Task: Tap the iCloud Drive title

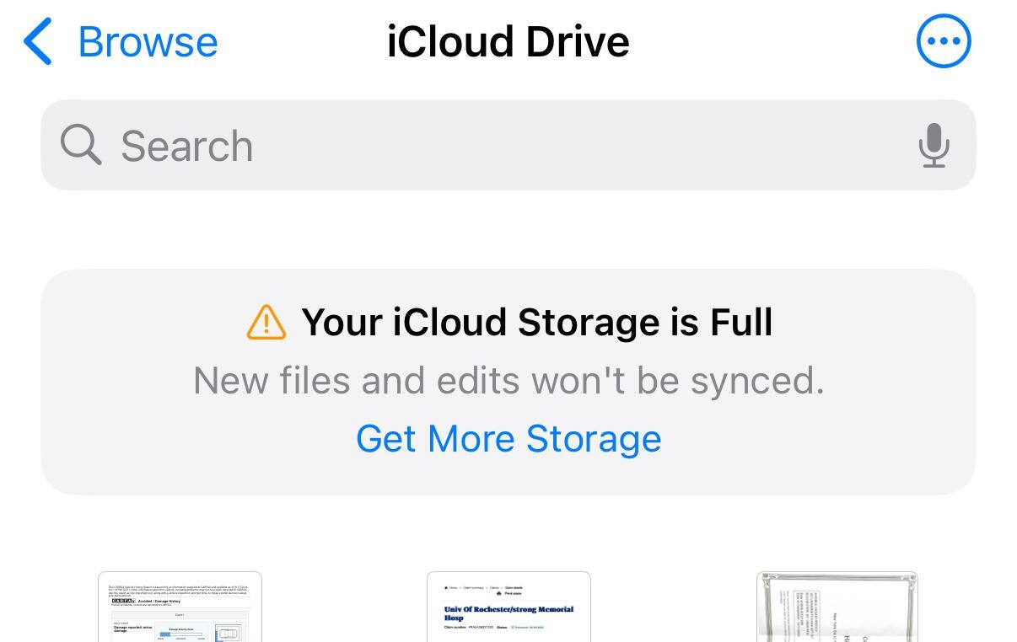Action: coord(508,42)
